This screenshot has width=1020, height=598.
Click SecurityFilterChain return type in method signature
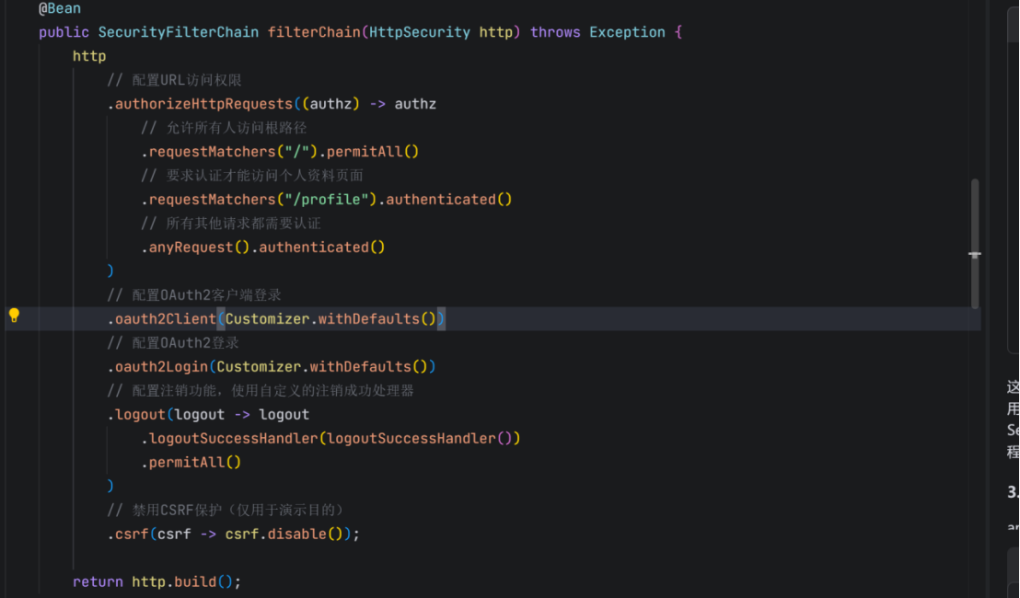[179, 32]
